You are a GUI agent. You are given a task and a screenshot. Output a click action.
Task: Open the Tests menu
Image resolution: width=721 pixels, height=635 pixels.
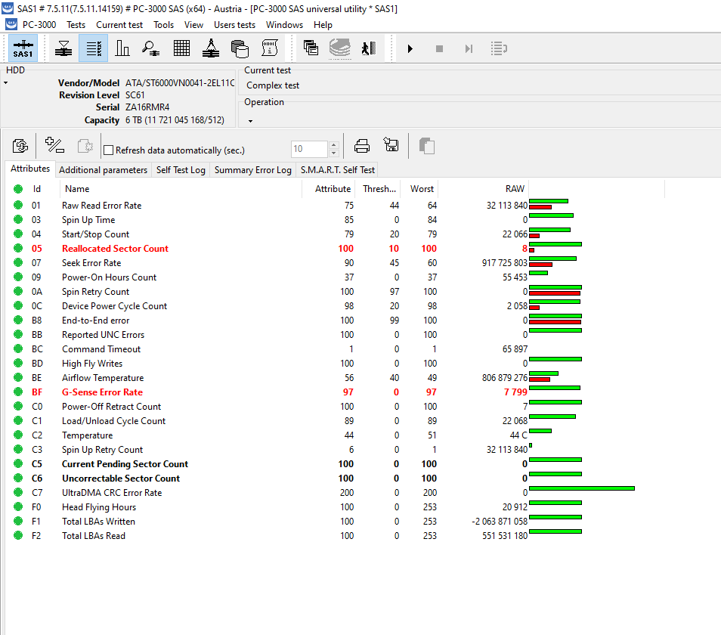pyautogui.click(x=76, y=25)
